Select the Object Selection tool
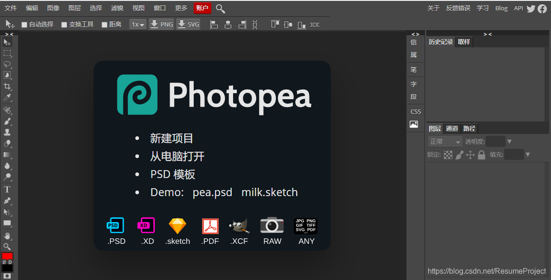This screenshot has width=551, height=280. (x=7, y=75)
